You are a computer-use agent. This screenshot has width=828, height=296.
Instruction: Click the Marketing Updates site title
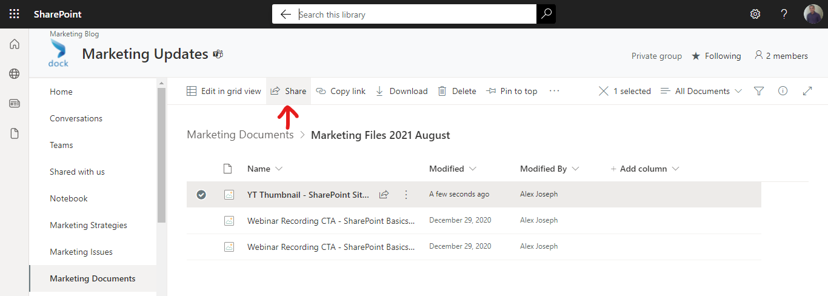145,54
